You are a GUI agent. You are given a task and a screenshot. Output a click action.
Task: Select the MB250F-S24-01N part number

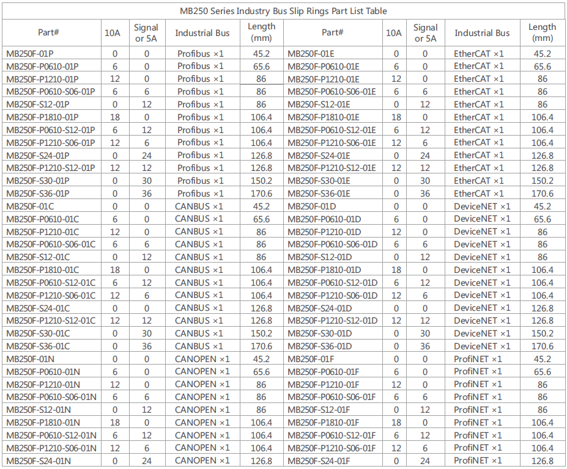(38, 461)
